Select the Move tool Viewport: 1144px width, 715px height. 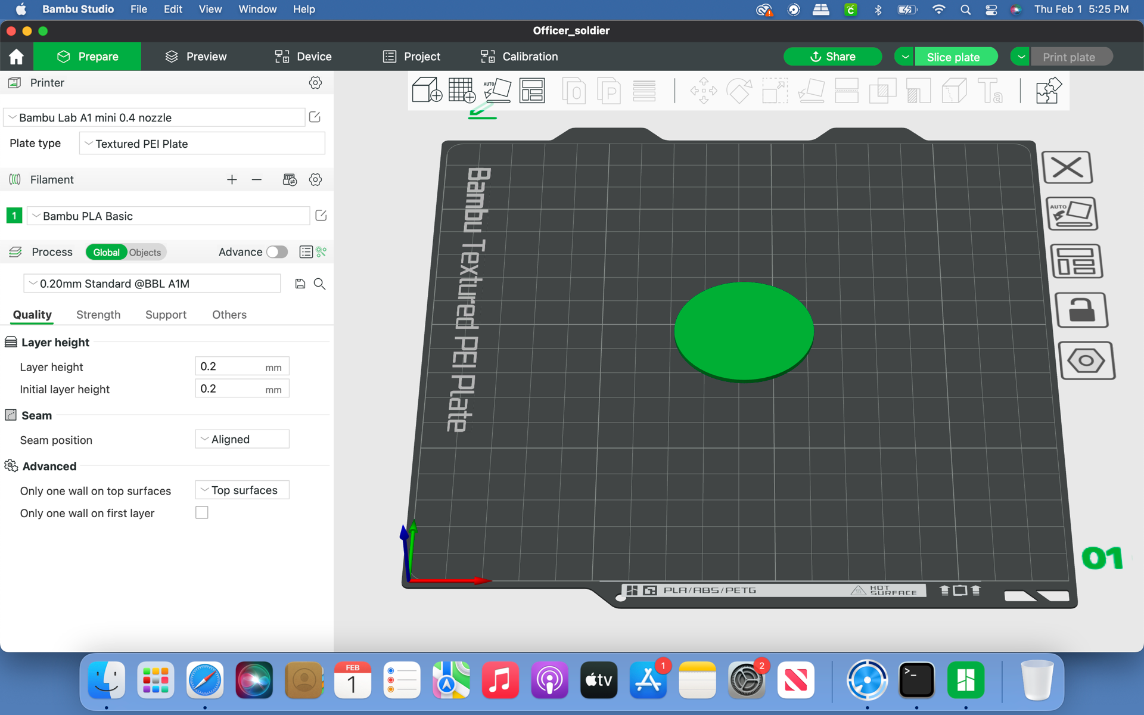pyautogui.click(x=704, y=91)
